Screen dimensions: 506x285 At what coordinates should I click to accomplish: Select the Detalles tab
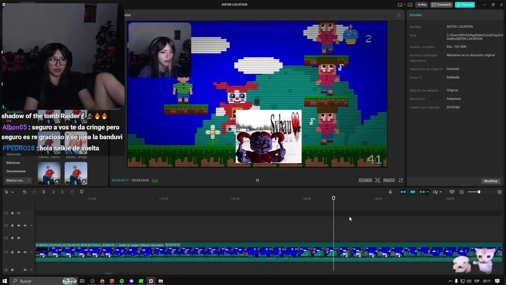415,15
